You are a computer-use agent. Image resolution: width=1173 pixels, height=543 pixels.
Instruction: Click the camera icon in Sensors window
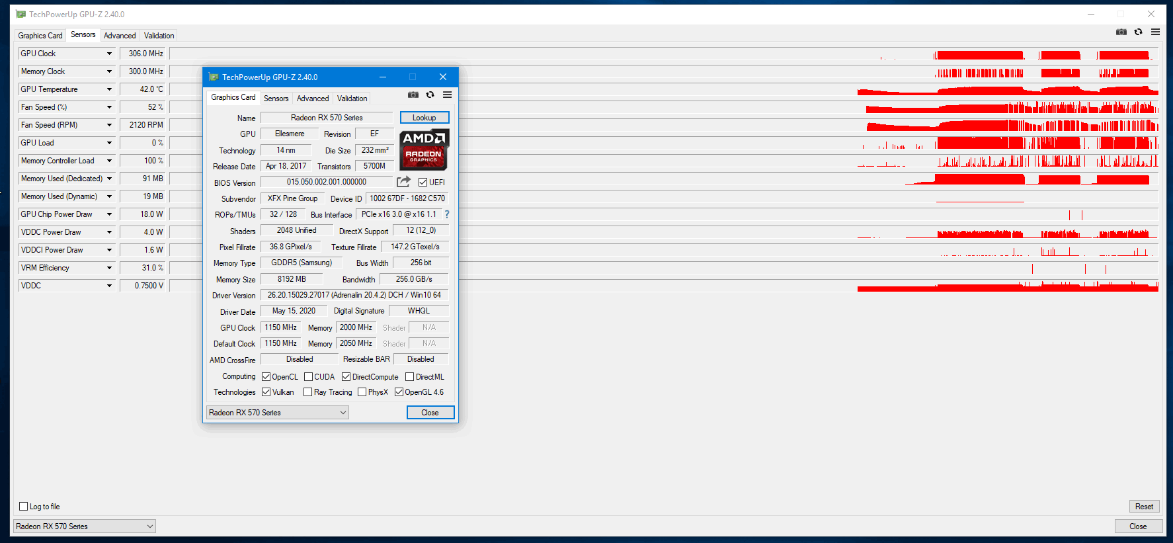point(1121,32)
